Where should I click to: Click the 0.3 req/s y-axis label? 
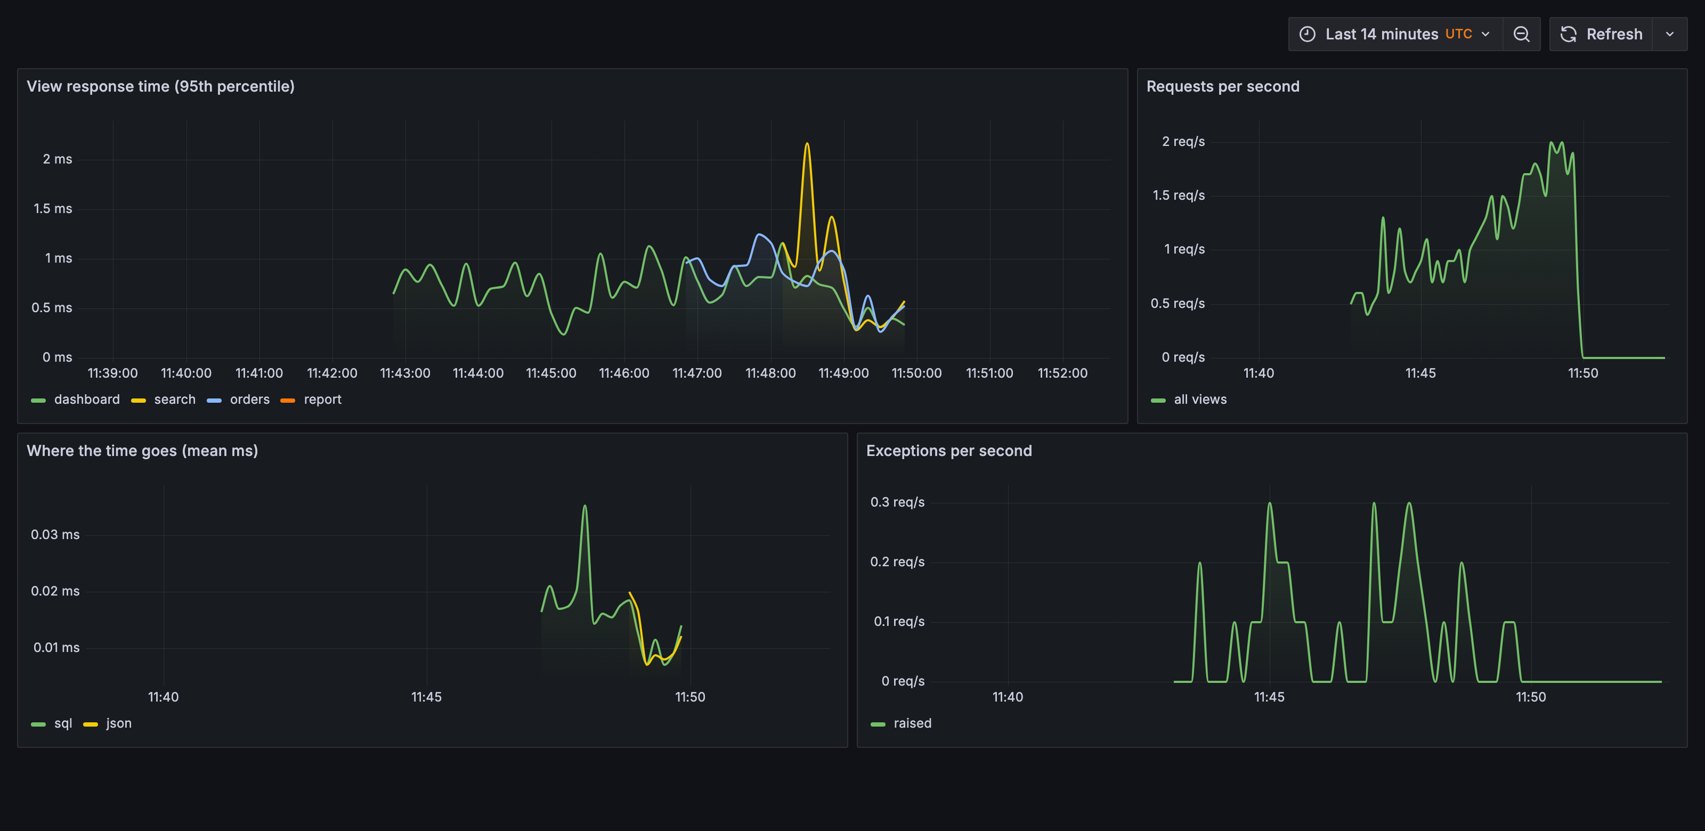tap(897, 502)
